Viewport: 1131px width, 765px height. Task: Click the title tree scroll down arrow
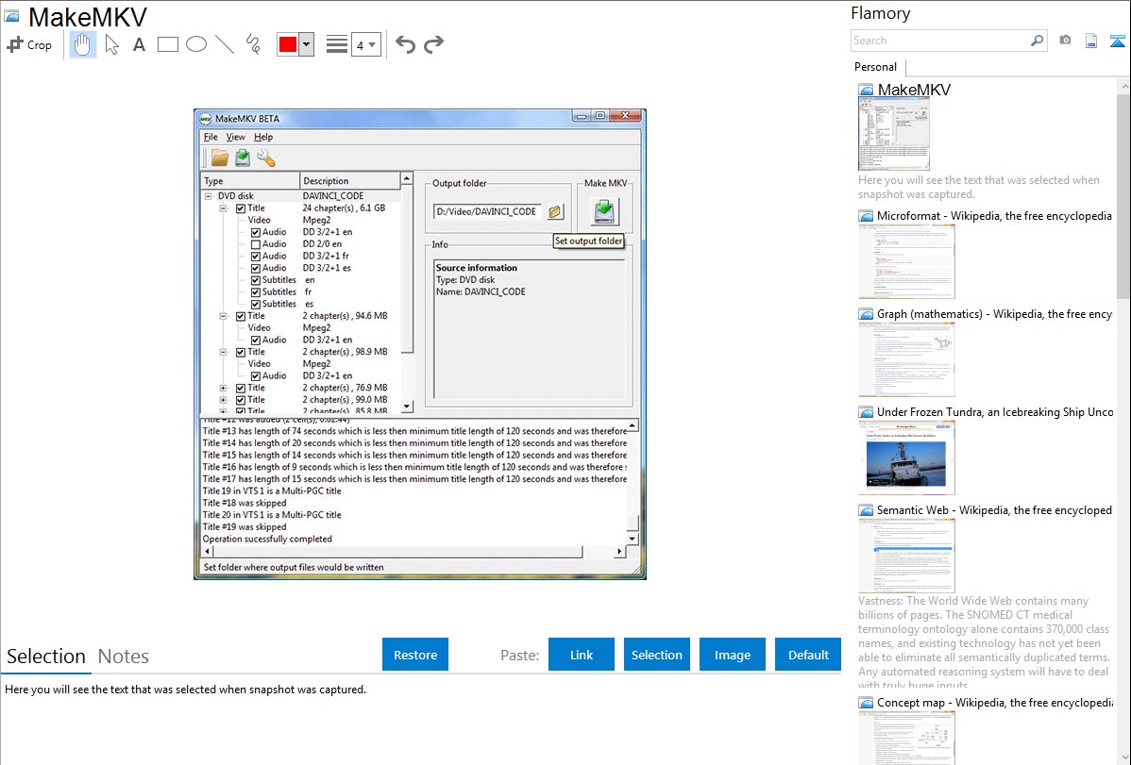(x=407, y=407)
